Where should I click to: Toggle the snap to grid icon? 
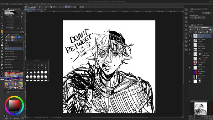click(72, 7)
